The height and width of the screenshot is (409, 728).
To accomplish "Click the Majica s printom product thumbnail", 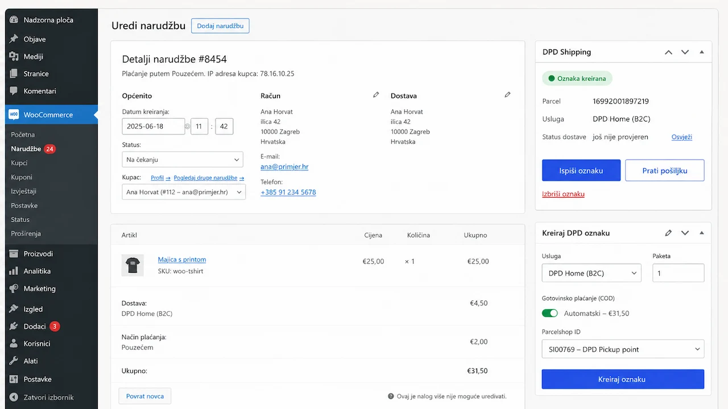I will pos(133,265).
